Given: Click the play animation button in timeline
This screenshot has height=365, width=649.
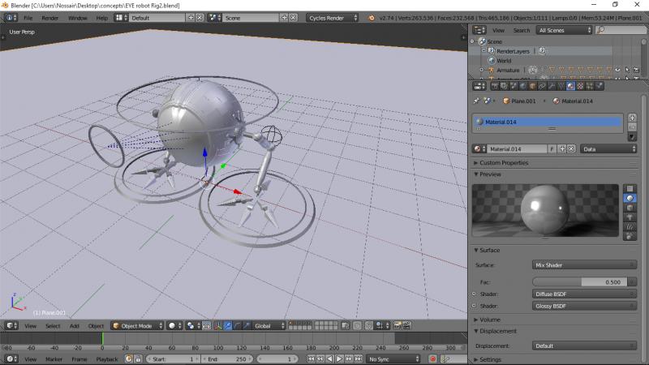Looking at the screenshot, I should 341,359.
